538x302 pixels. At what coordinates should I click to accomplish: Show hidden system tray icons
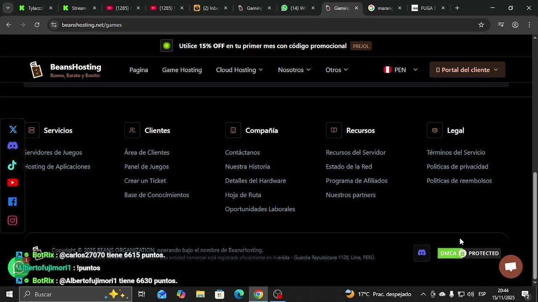[423, 294]
